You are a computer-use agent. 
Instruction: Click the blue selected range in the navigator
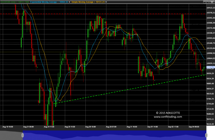pos(114,135)
